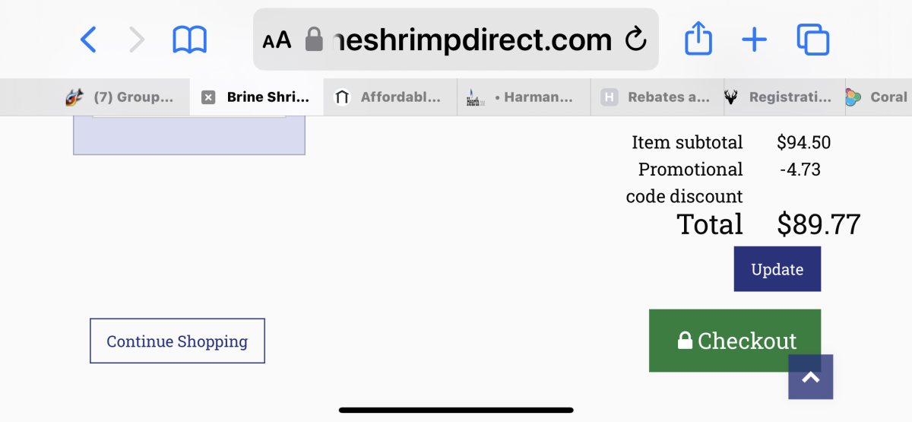Tap the AA reader text-size button

(x=277, y=40)
